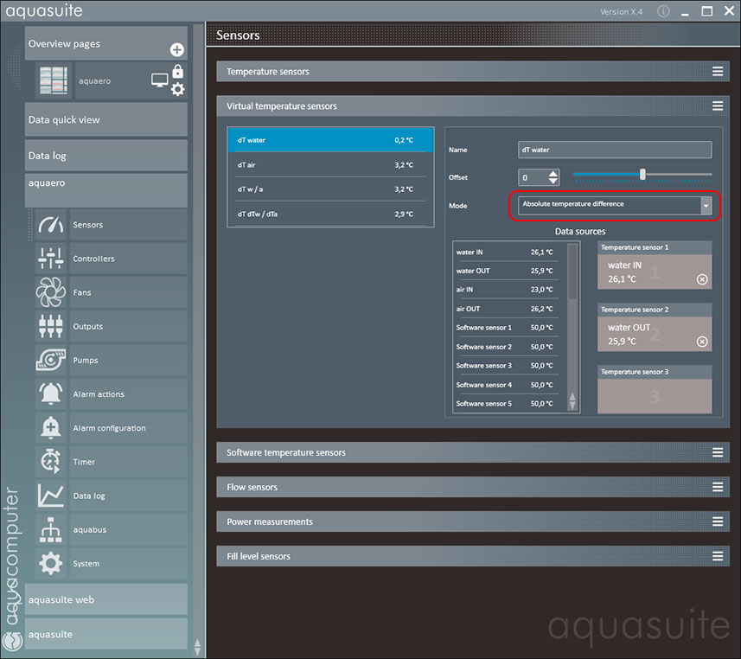The width and height of the screenshot is (741, 659).
Task: Toggle the aquaero page lock icon
Action: 178,72
